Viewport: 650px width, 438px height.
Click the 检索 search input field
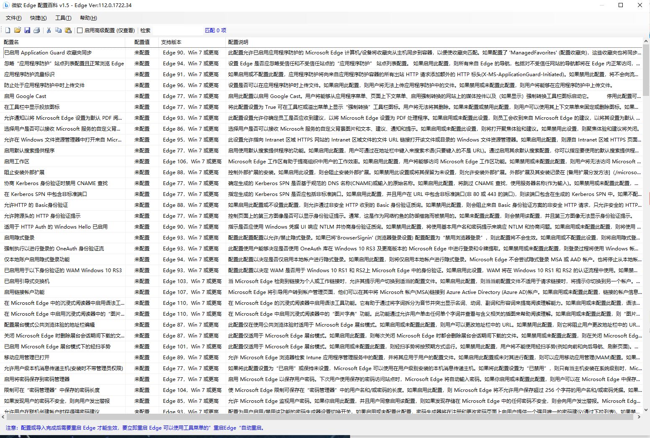177,30
